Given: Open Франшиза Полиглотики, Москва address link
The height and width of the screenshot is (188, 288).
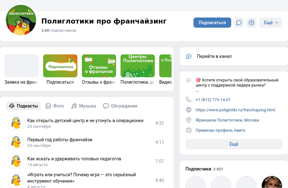Looking at the screenshot, I should pos(227,120).
